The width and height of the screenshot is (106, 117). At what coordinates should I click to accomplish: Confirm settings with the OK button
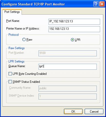click(73, 112)
